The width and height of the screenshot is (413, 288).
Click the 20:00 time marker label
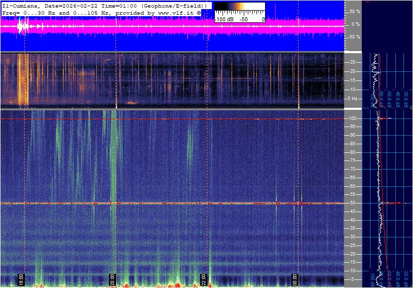(112, 279)
